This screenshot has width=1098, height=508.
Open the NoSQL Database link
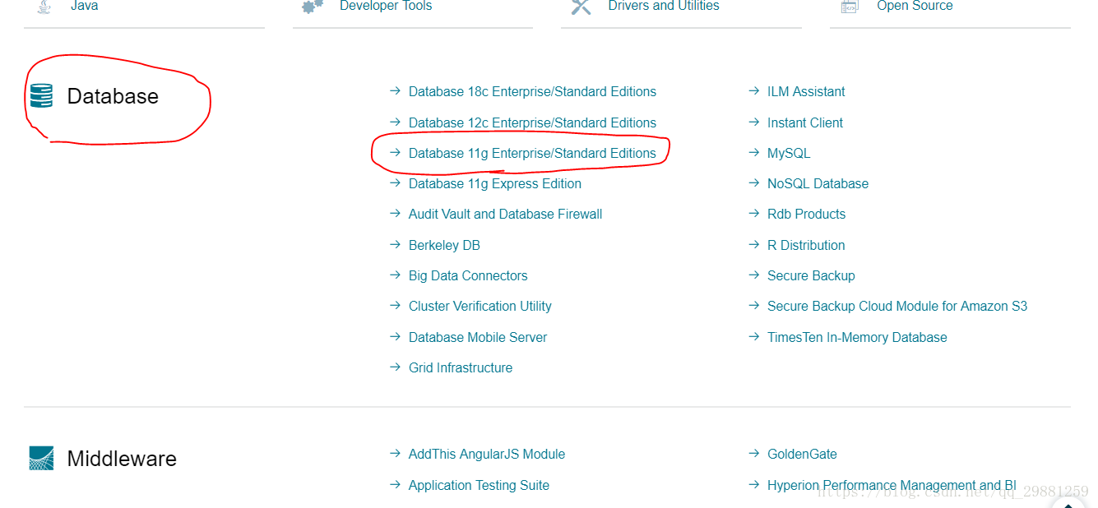pyautogui.click(x=818, y=183)
